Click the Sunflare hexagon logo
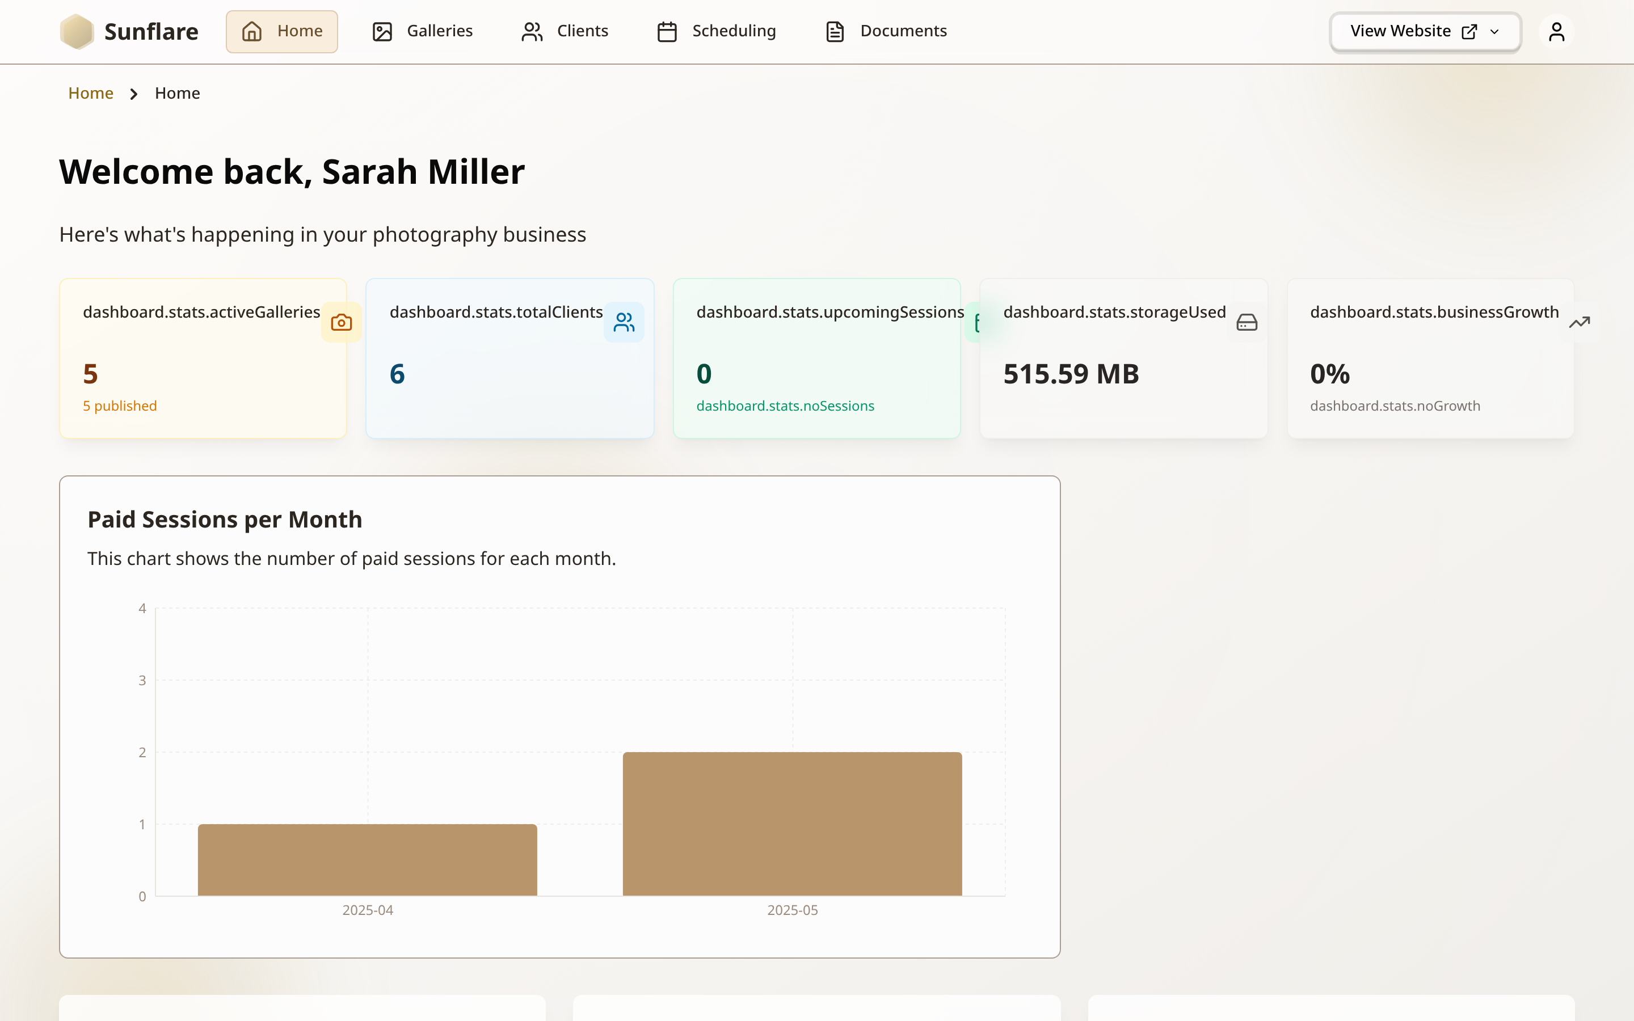 click(x=76, y=31)
